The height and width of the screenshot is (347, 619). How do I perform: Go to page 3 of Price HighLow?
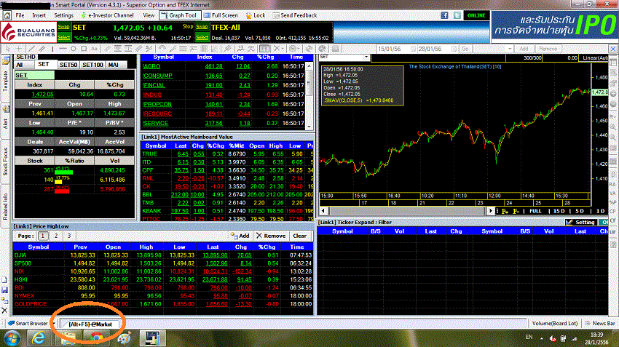pos(68,236)
